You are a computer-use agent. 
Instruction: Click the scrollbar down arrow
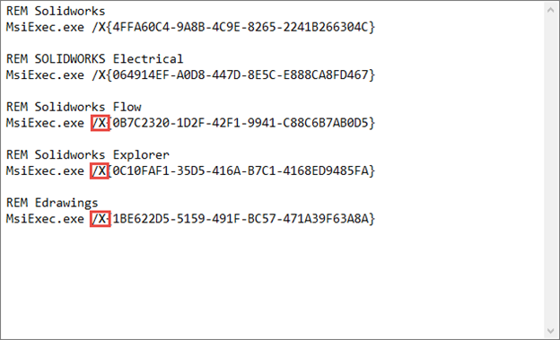tap(550, 331)
